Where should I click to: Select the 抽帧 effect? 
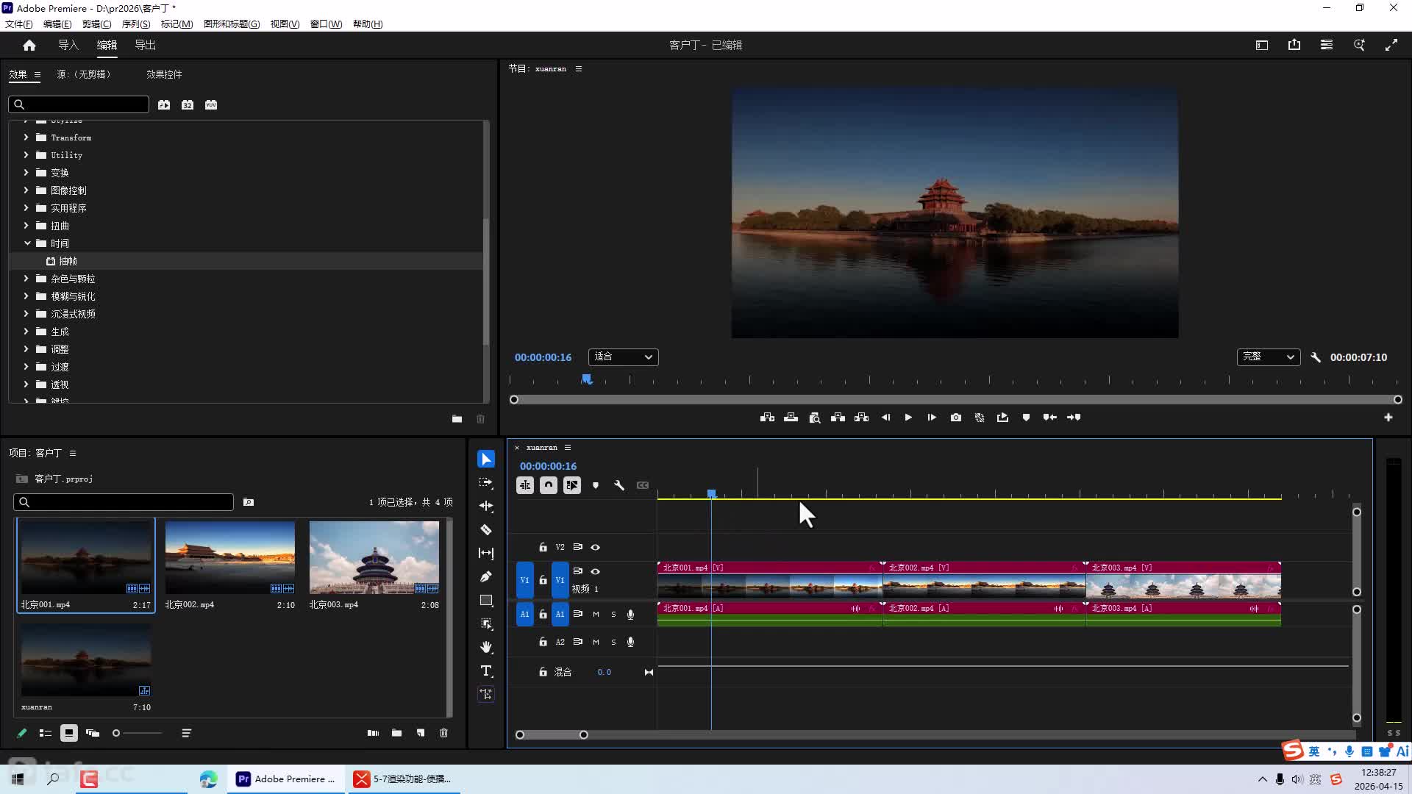tap(68, 261)
